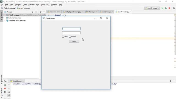Open the Code menu
176x99 pixels.
[25, 5]
